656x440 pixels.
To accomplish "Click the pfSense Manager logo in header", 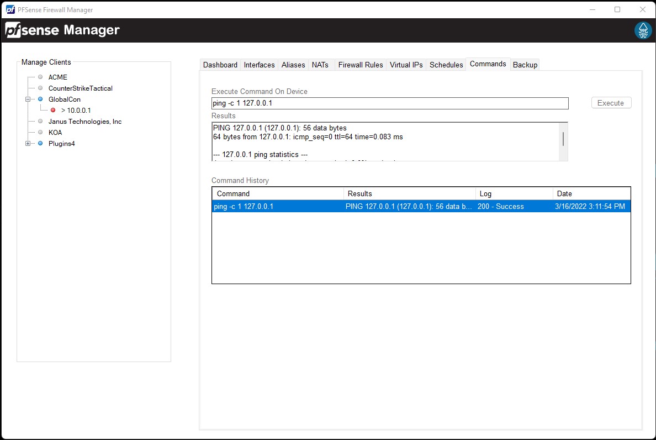I will point(62,30).
